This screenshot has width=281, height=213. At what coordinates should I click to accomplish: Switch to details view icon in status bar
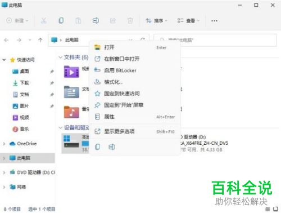pos(268,209)
